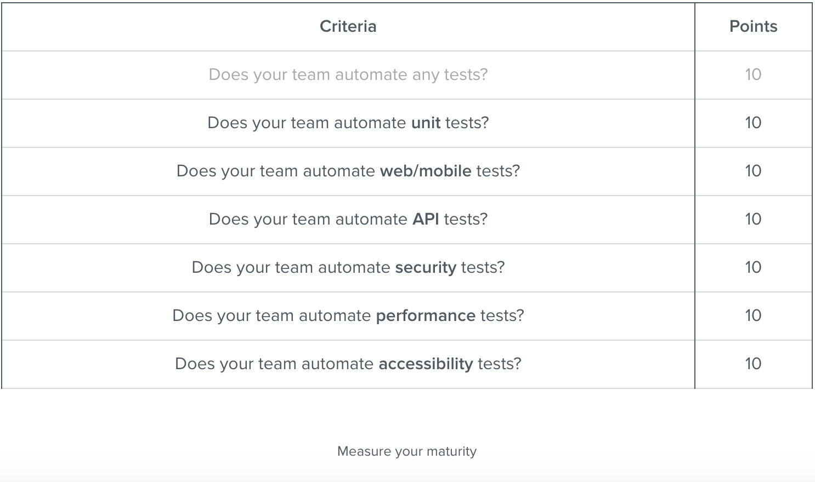The image size is (815, 482).
Task: Select the 'automate accessibility tests?' criteria text
Action: tap(348, 364)
